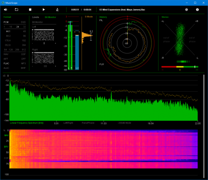
Task: Click the MusicScope app logo in title bar
Action: click(x=3, y=3)
